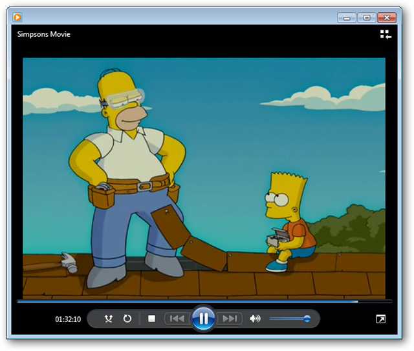Skip to the previous track

[x=177, y=319]
